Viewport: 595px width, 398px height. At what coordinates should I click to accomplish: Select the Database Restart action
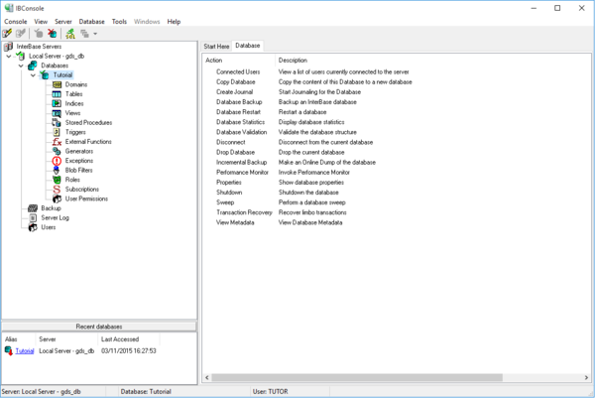pyautogui.click(x=238, y=112)
